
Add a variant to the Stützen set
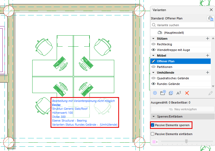(x=207, y=39)
